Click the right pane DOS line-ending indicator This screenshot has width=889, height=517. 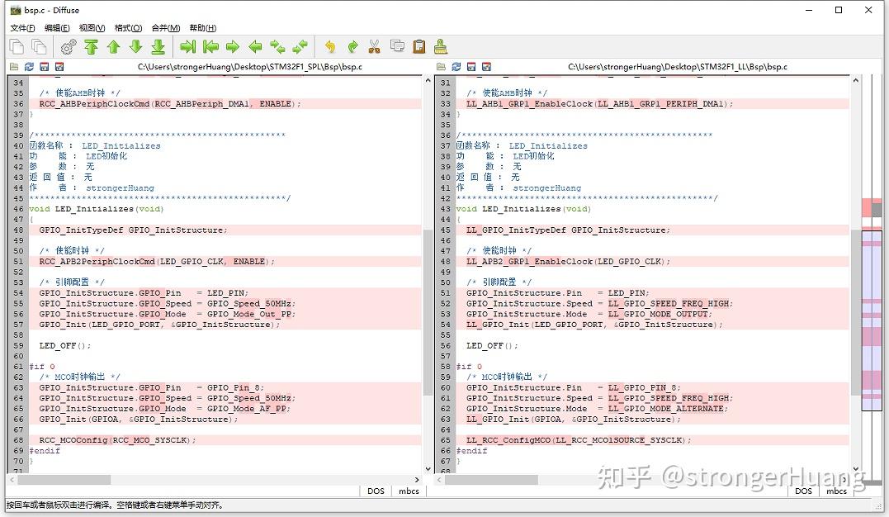point(803,491)
